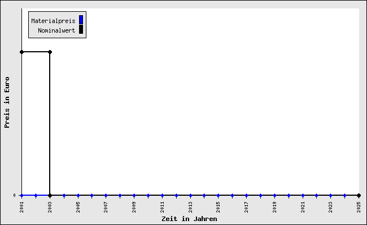Image resolution: width=367 pixels, height=225 pixels.
Task: Click the 2007 x-axis tick label
Action: coord(106,206)
